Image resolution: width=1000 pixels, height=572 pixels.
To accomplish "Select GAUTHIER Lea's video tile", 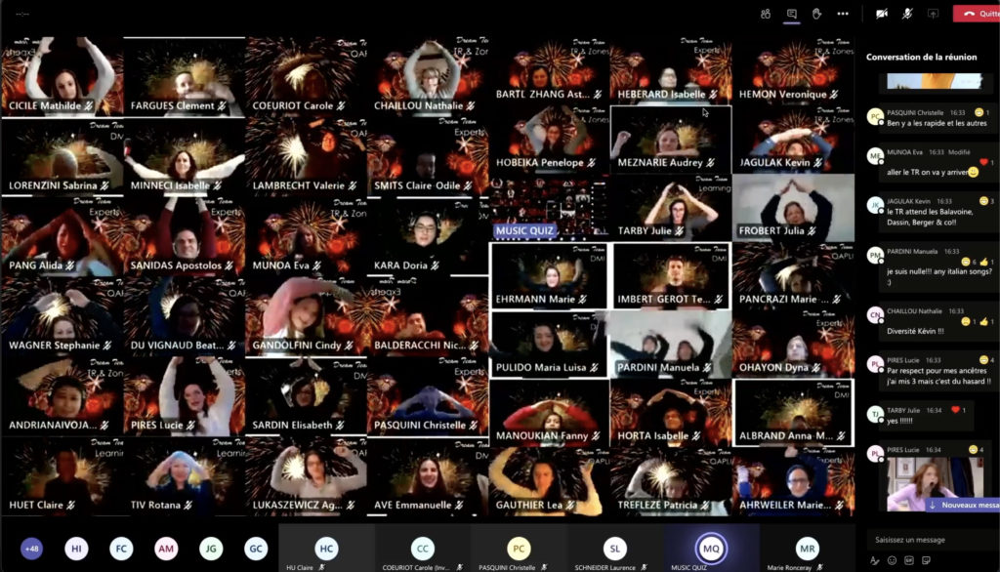I will tap(549, 481).
